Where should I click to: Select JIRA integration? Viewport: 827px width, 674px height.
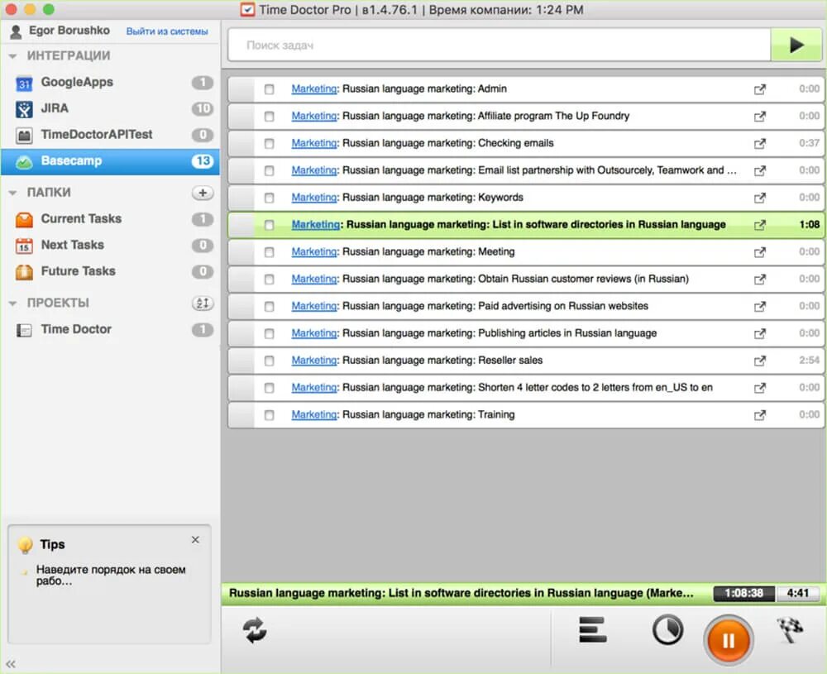[110, 108]
